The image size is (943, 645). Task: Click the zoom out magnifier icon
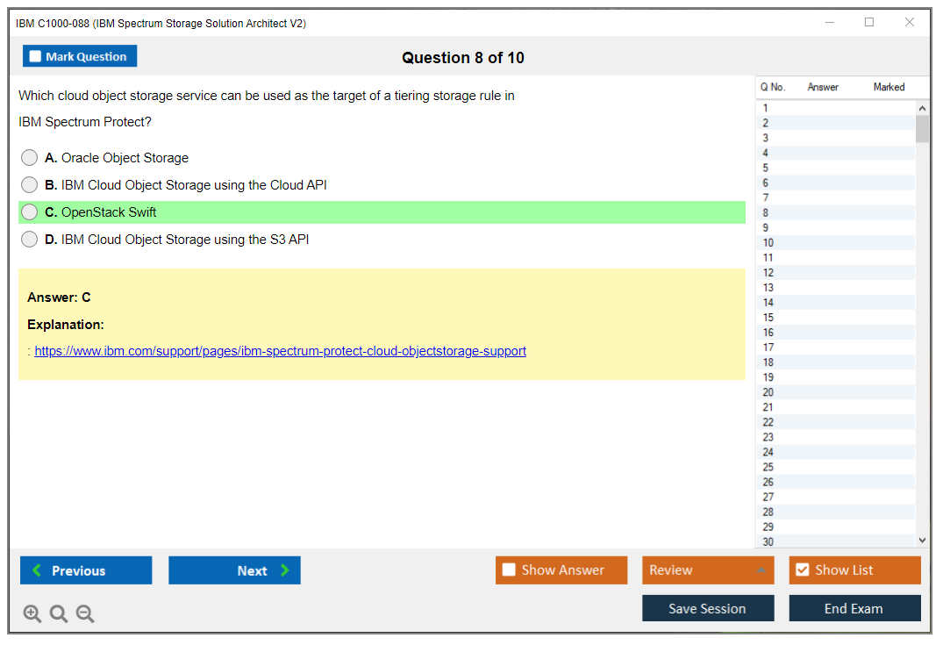85,614
